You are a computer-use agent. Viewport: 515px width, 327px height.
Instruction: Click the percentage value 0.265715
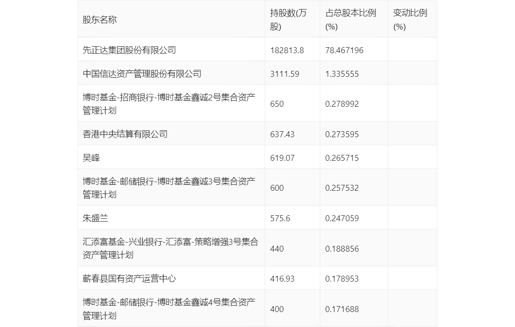(x=342, y=158)
